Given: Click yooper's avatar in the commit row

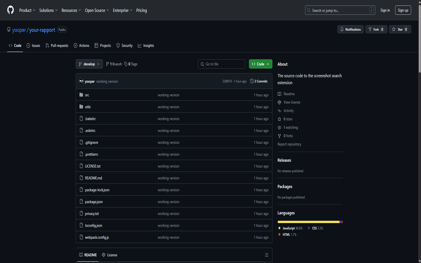Looking at the screenshot, I should pyautogui.click(x=81, y=81).
